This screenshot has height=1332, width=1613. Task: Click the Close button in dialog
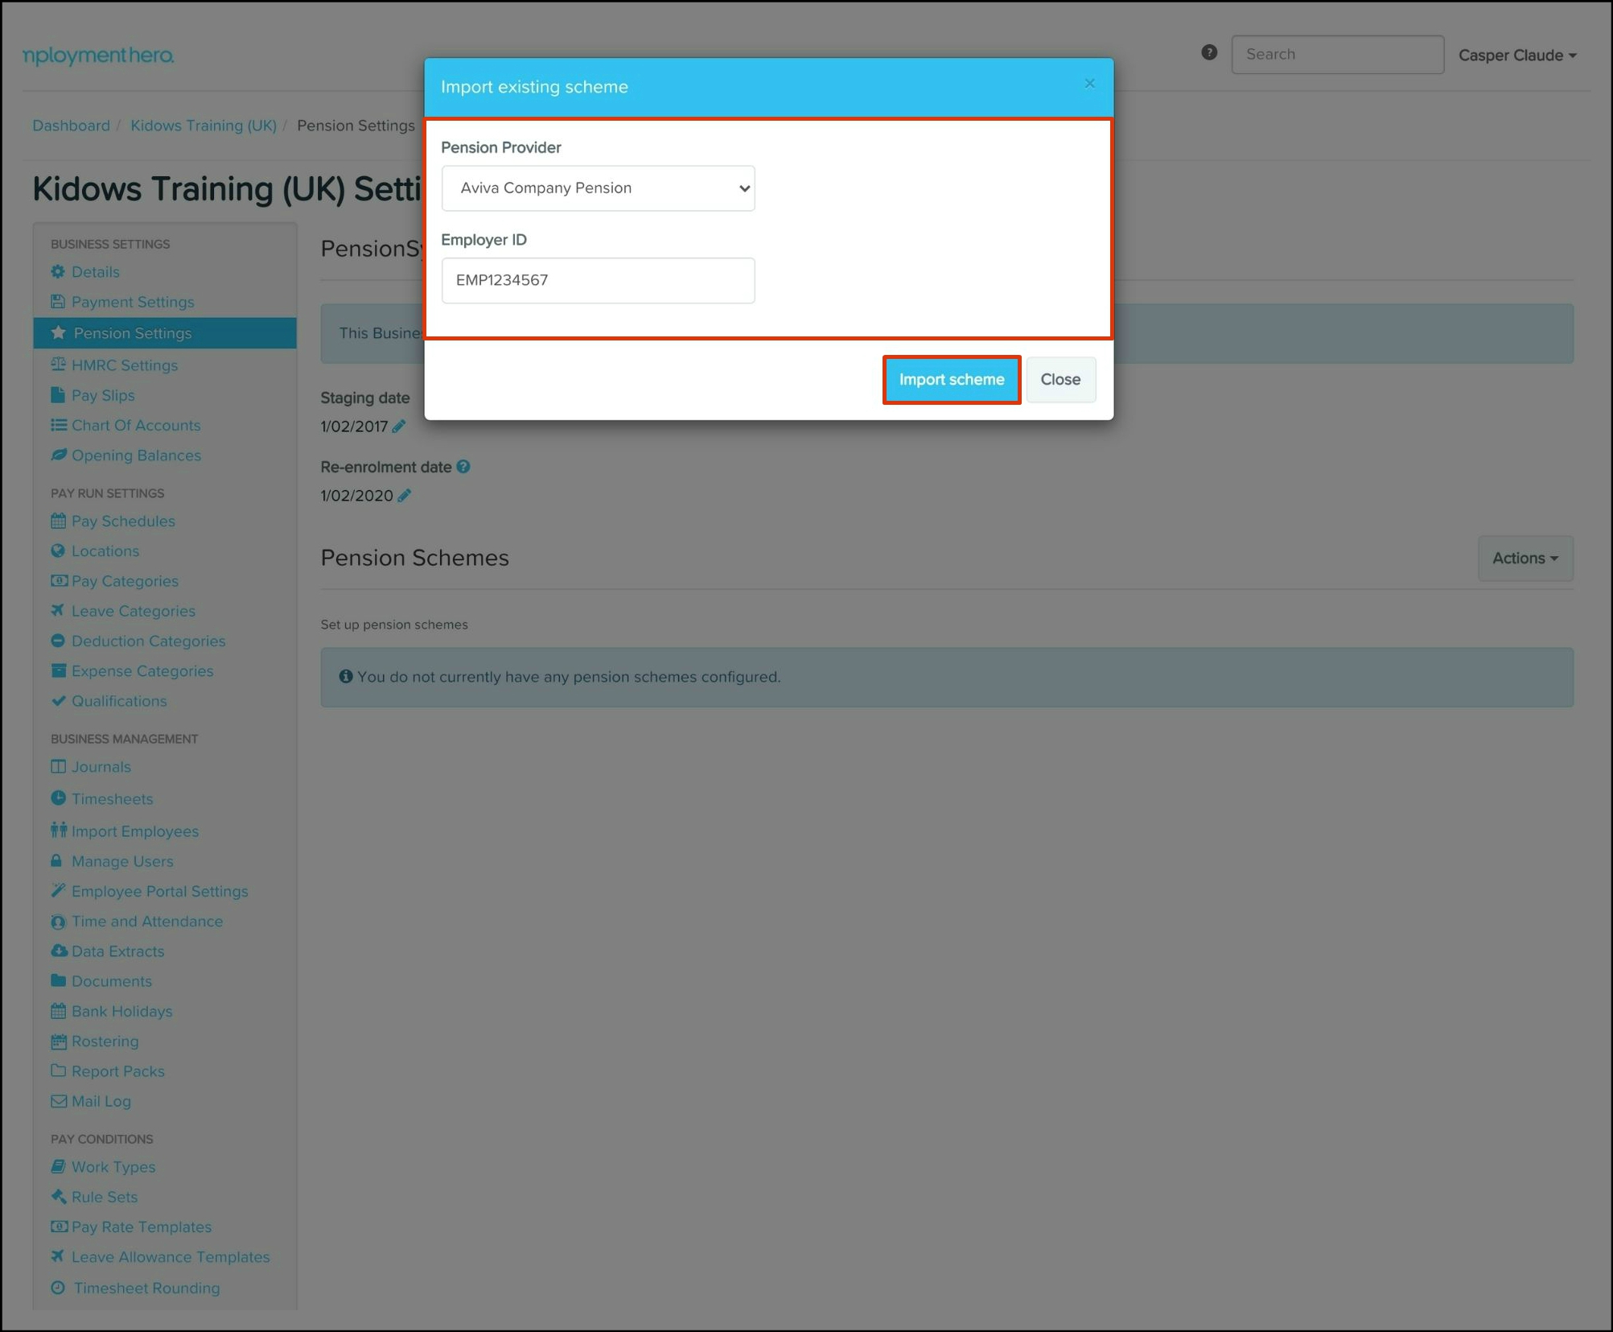[1060, 379]
